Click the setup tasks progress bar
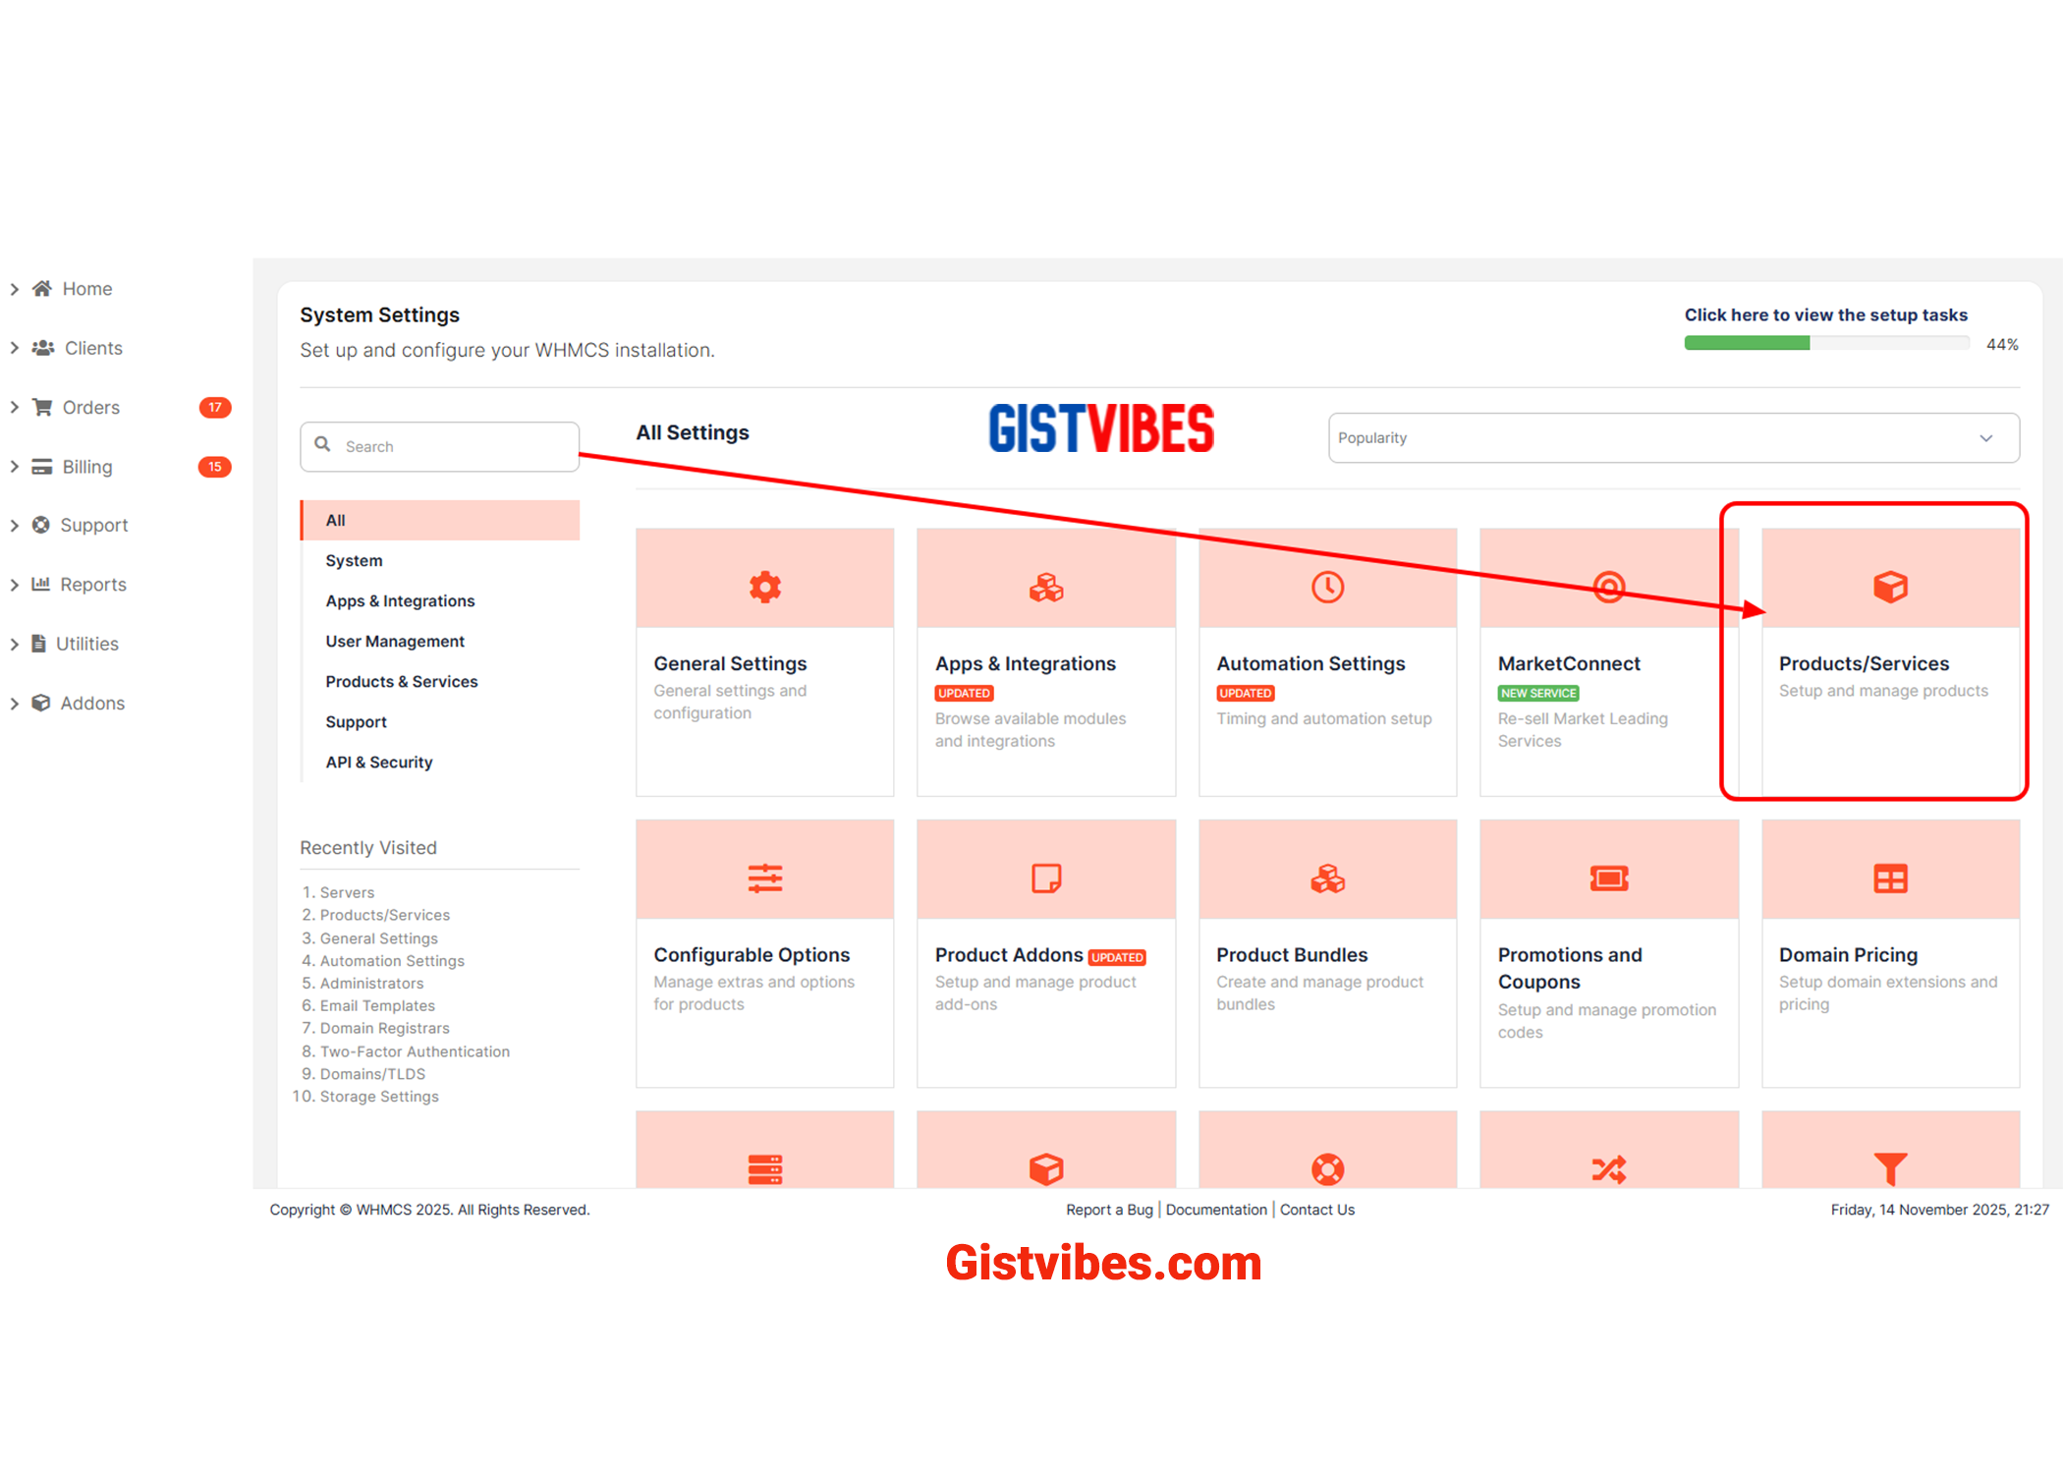This screenshot has height=1474, width=2063. [1825, 343]
